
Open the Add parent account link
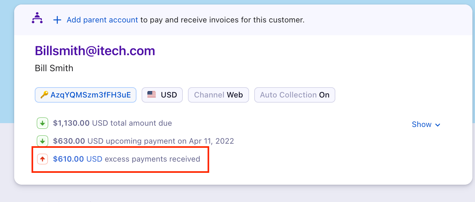tap(102, 20)
